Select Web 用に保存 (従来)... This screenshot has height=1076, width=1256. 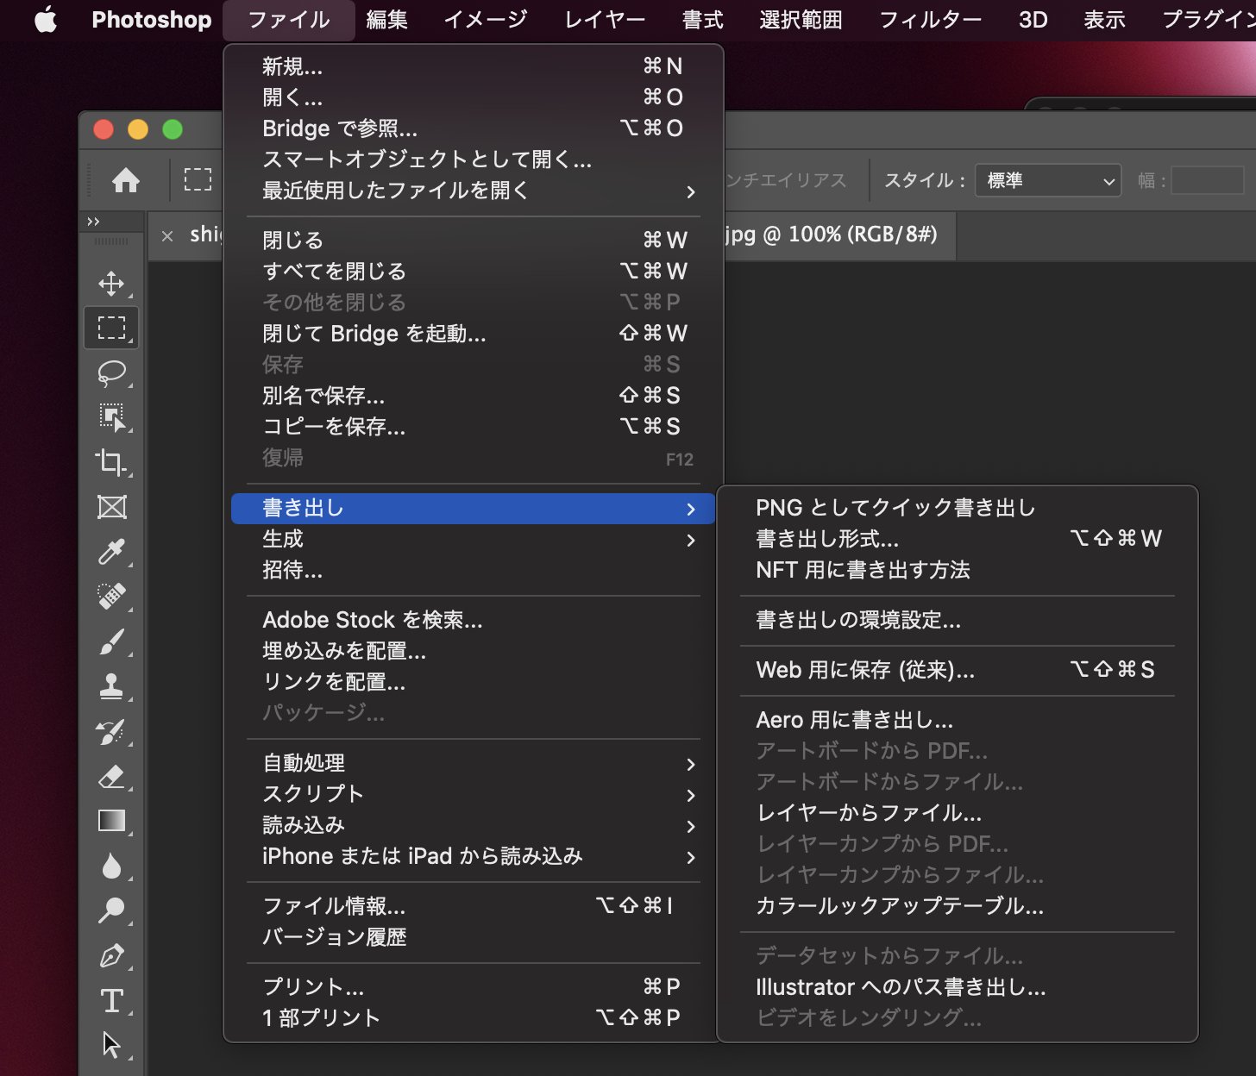(958, 670)
